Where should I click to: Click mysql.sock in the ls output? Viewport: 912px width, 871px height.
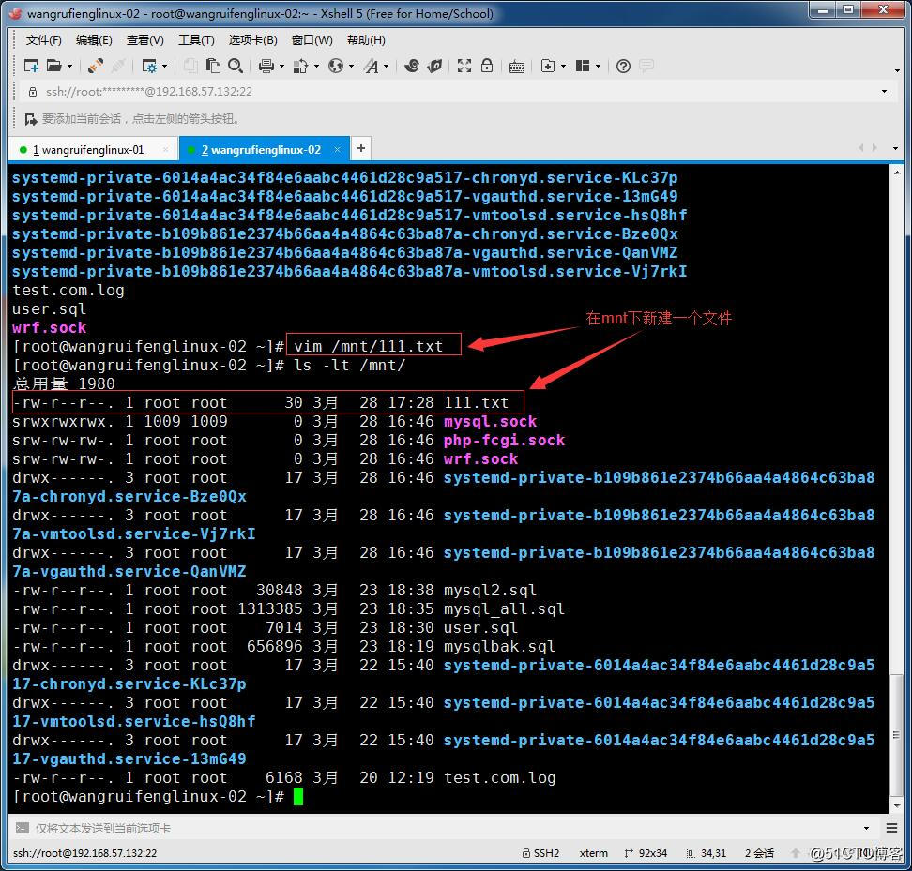point(490,421)
